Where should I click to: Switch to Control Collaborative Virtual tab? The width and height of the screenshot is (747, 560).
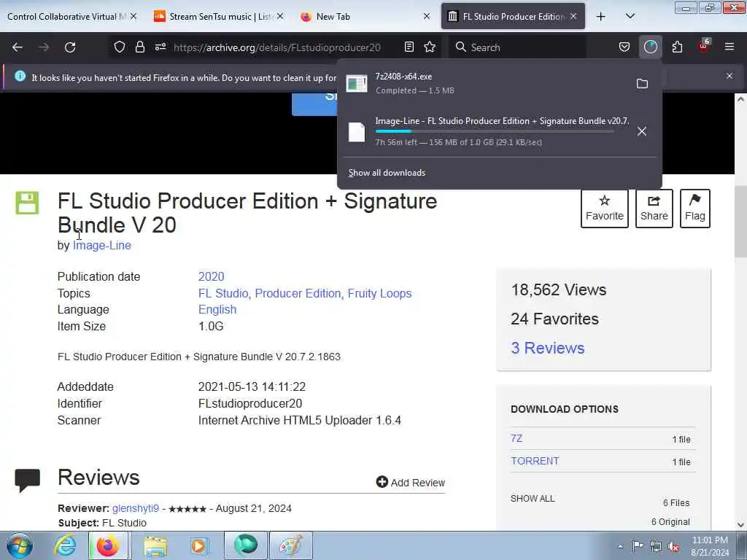tap(66, 17)
